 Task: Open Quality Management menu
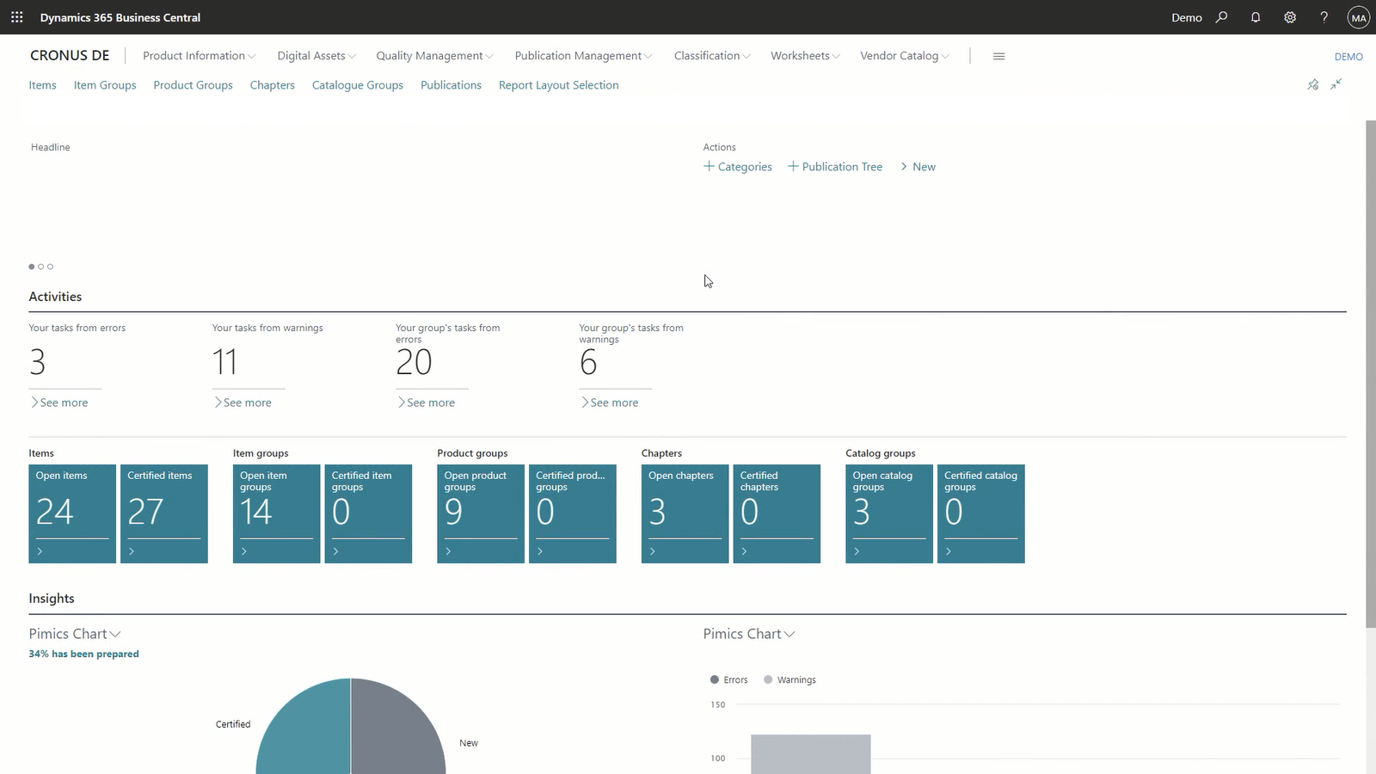pos(434,56)
